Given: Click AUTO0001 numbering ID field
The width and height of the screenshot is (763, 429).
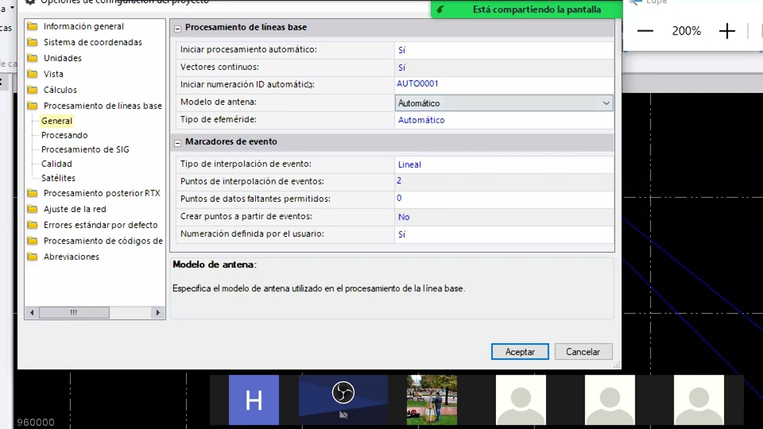Looking at the screenshot, I should [x=504, y=84].
